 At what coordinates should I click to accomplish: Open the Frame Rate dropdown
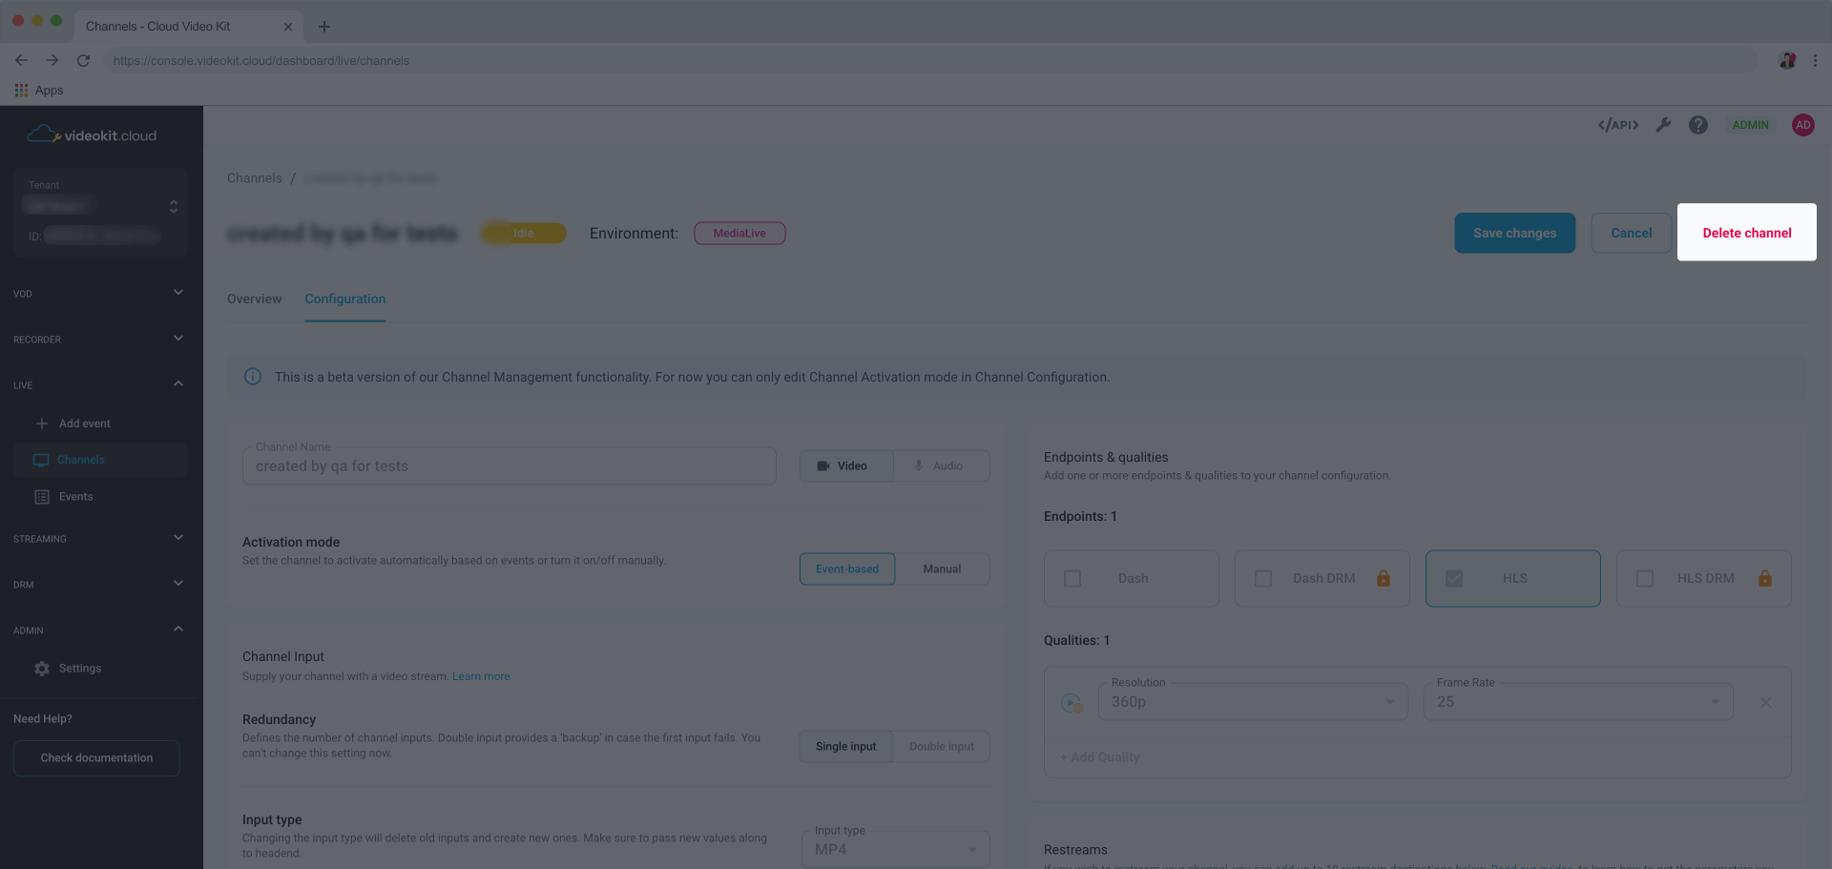pos(1578,701)
